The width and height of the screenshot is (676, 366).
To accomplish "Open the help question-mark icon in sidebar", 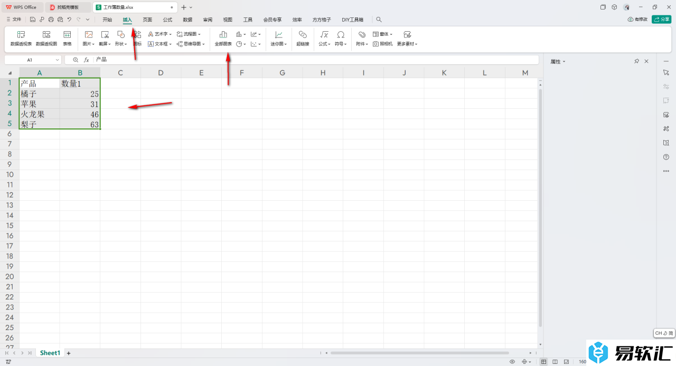I will pos(666,157).
